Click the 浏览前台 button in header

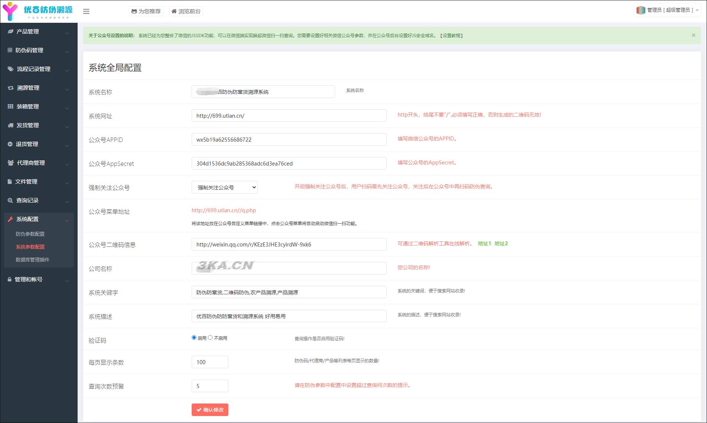coord(186,11)
